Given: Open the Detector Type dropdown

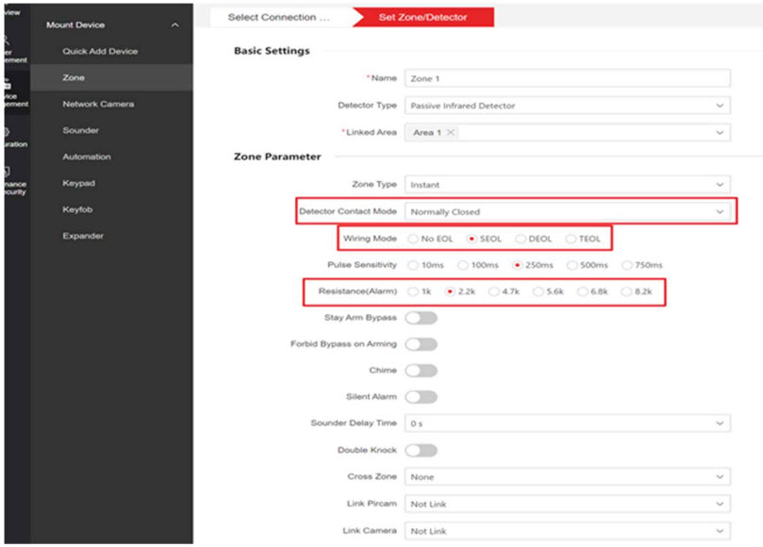Looking at the screenshot, I should pos(567,106).
